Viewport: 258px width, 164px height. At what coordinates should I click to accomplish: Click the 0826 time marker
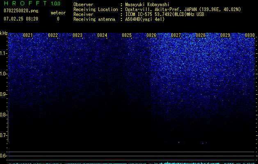pyautogui.click(x=151, y=35)
